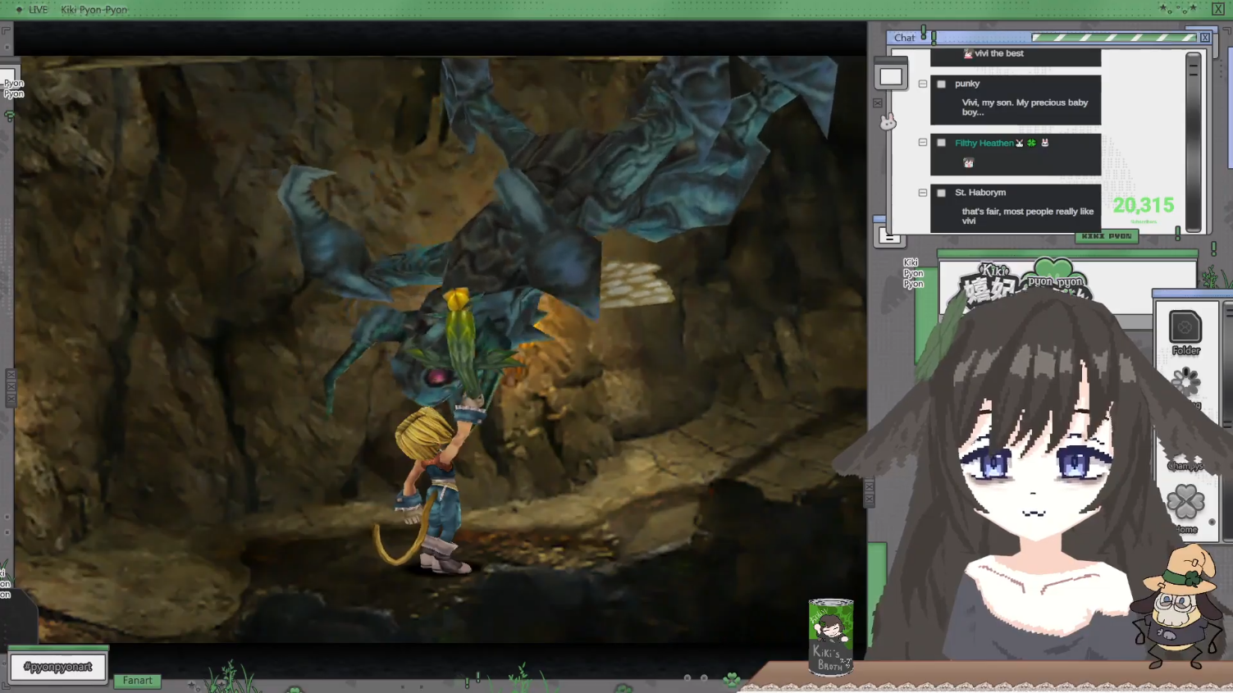Click the loading spinner flower icon
This screenshot has height=693, width=1233.
(1185, 381)
